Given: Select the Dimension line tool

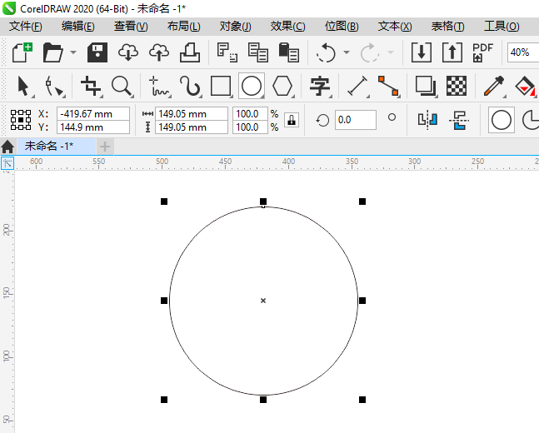Looking at the screenshot, I should [357, 86].
